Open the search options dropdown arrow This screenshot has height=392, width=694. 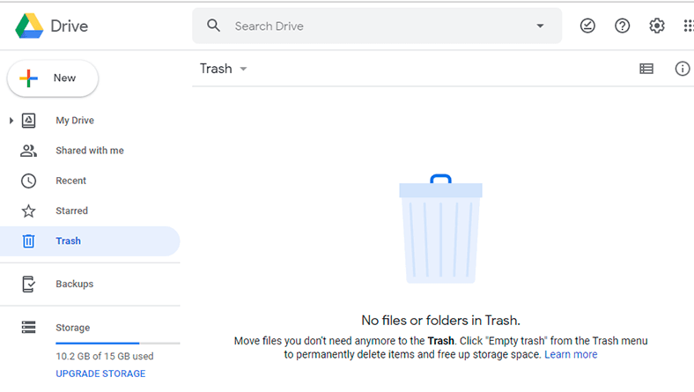540,26
